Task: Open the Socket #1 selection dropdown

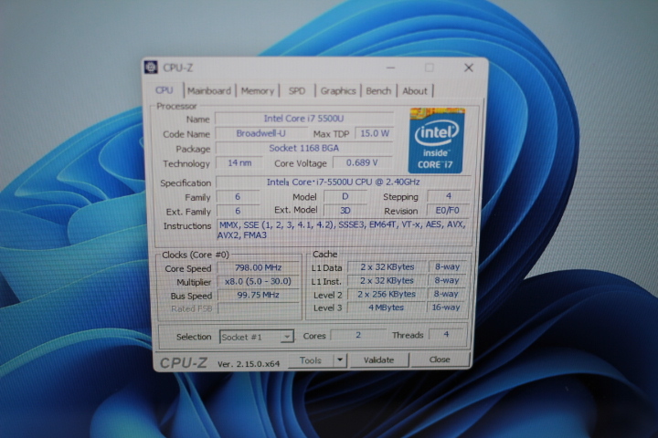Action: coord(256,337)
